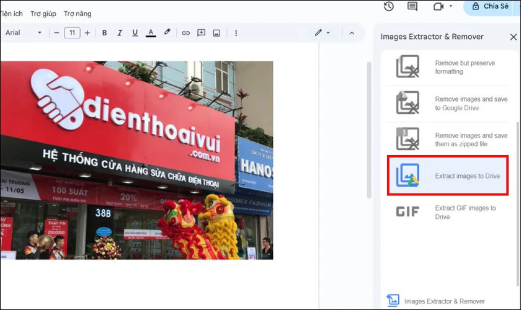Viewport: 521px width, 310px height.
Task: Click the Remove images and save to Drive icon
Action: click(407, 103)
